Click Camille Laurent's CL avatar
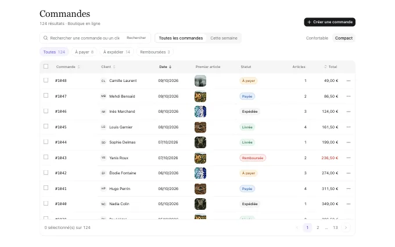Image resolution: width=395 pixels, height=247 pixels. (103, 81)
